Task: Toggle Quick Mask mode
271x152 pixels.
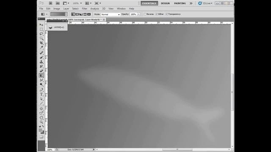Action: (x=41, y=137)
